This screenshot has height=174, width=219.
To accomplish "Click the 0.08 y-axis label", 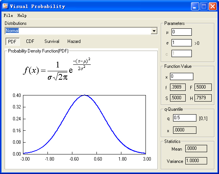I will click(17, 142).
